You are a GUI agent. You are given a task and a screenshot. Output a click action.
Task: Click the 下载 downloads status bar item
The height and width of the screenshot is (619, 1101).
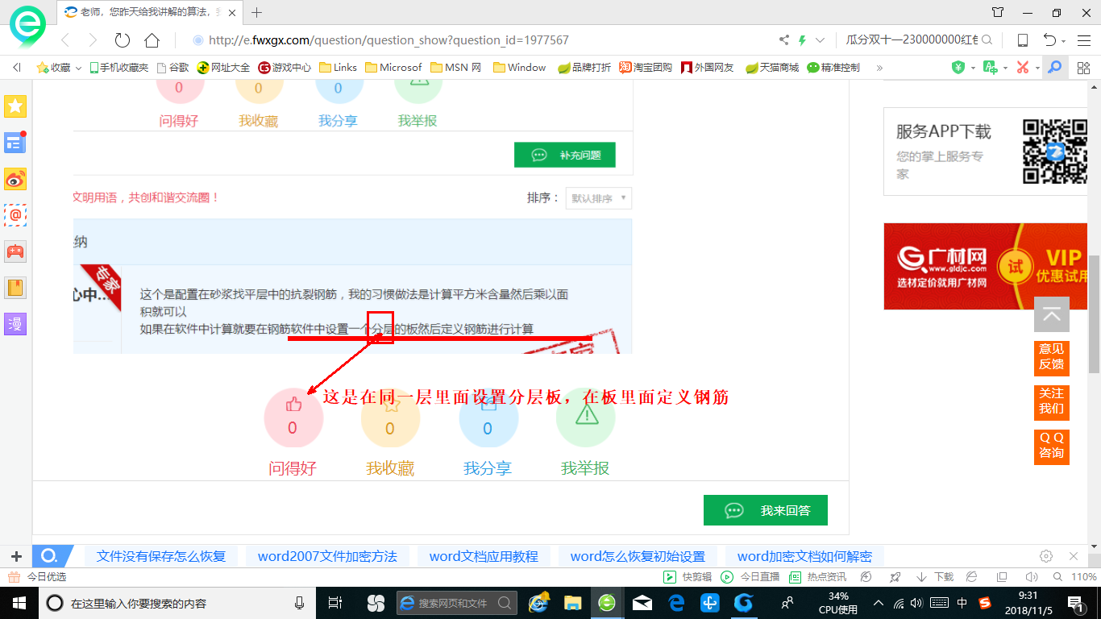(935, 577)
